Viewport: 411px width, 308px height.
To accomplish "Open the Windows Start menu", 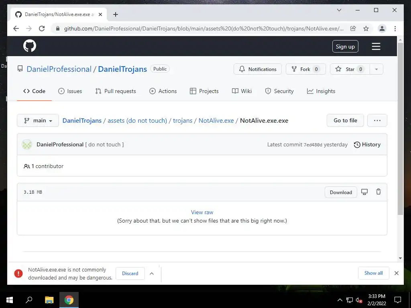I will (10, 300).
